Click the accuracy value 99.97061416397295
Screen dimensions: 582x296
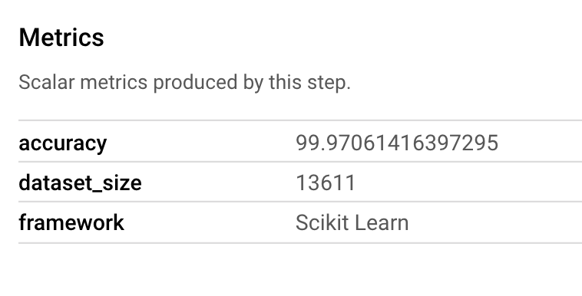click(x=397, y=143)
